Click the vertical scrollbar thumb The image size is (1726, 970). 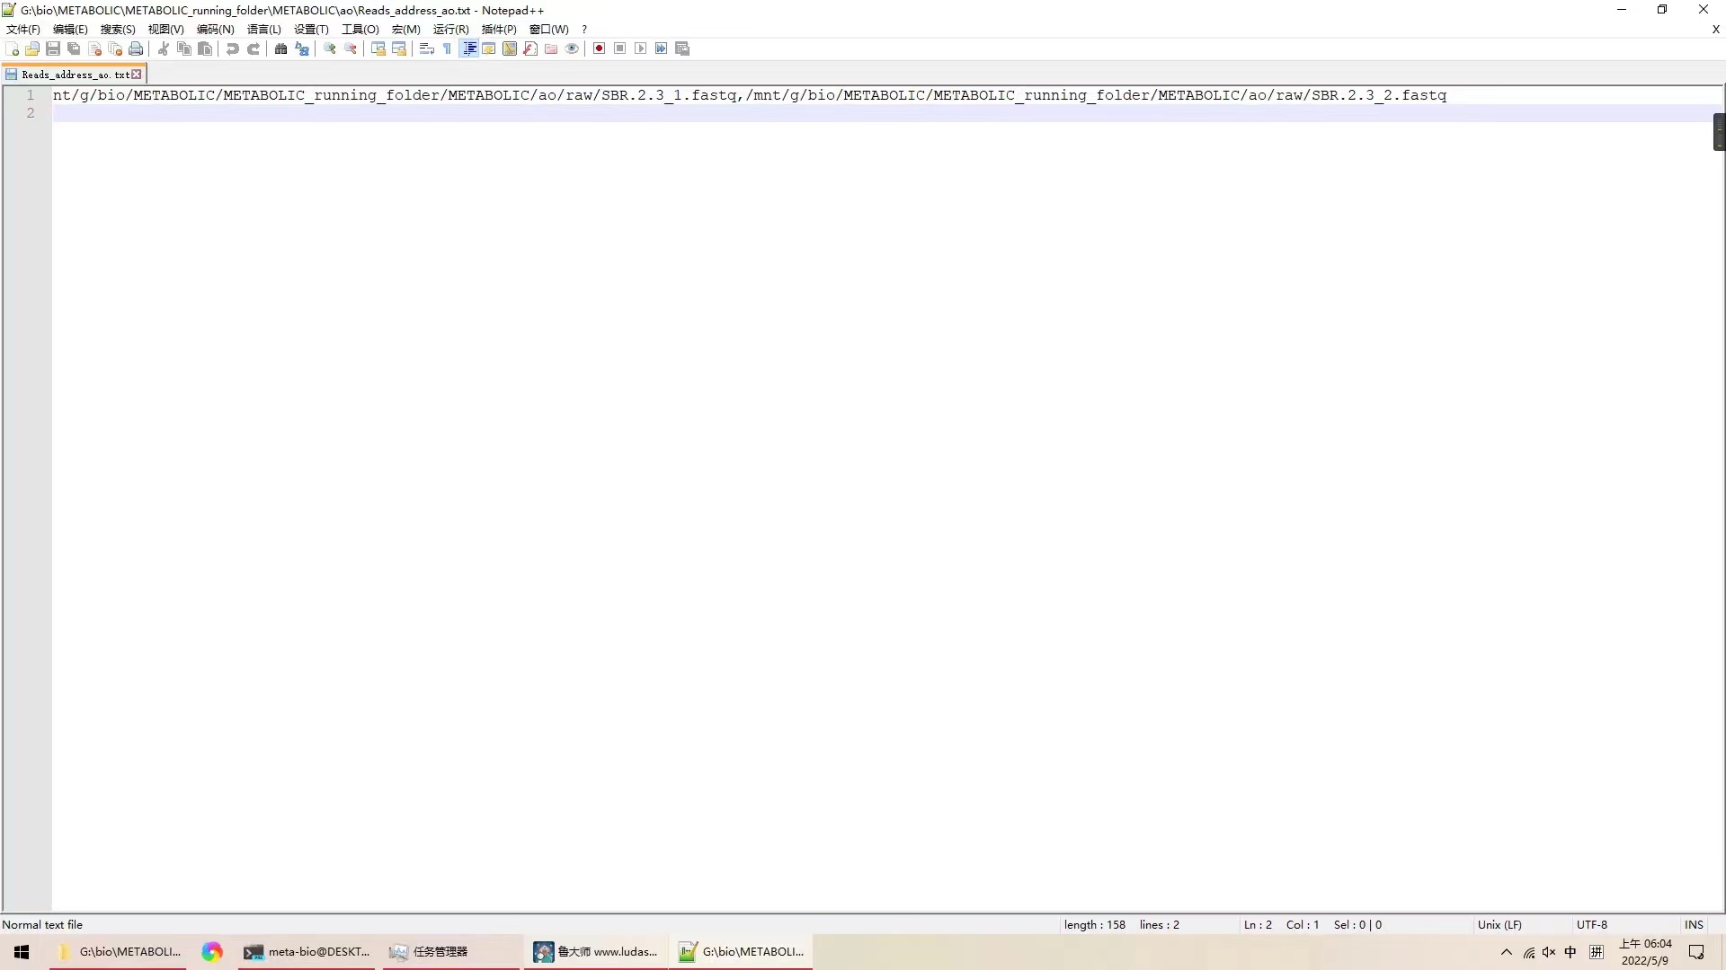(1719, 132)
